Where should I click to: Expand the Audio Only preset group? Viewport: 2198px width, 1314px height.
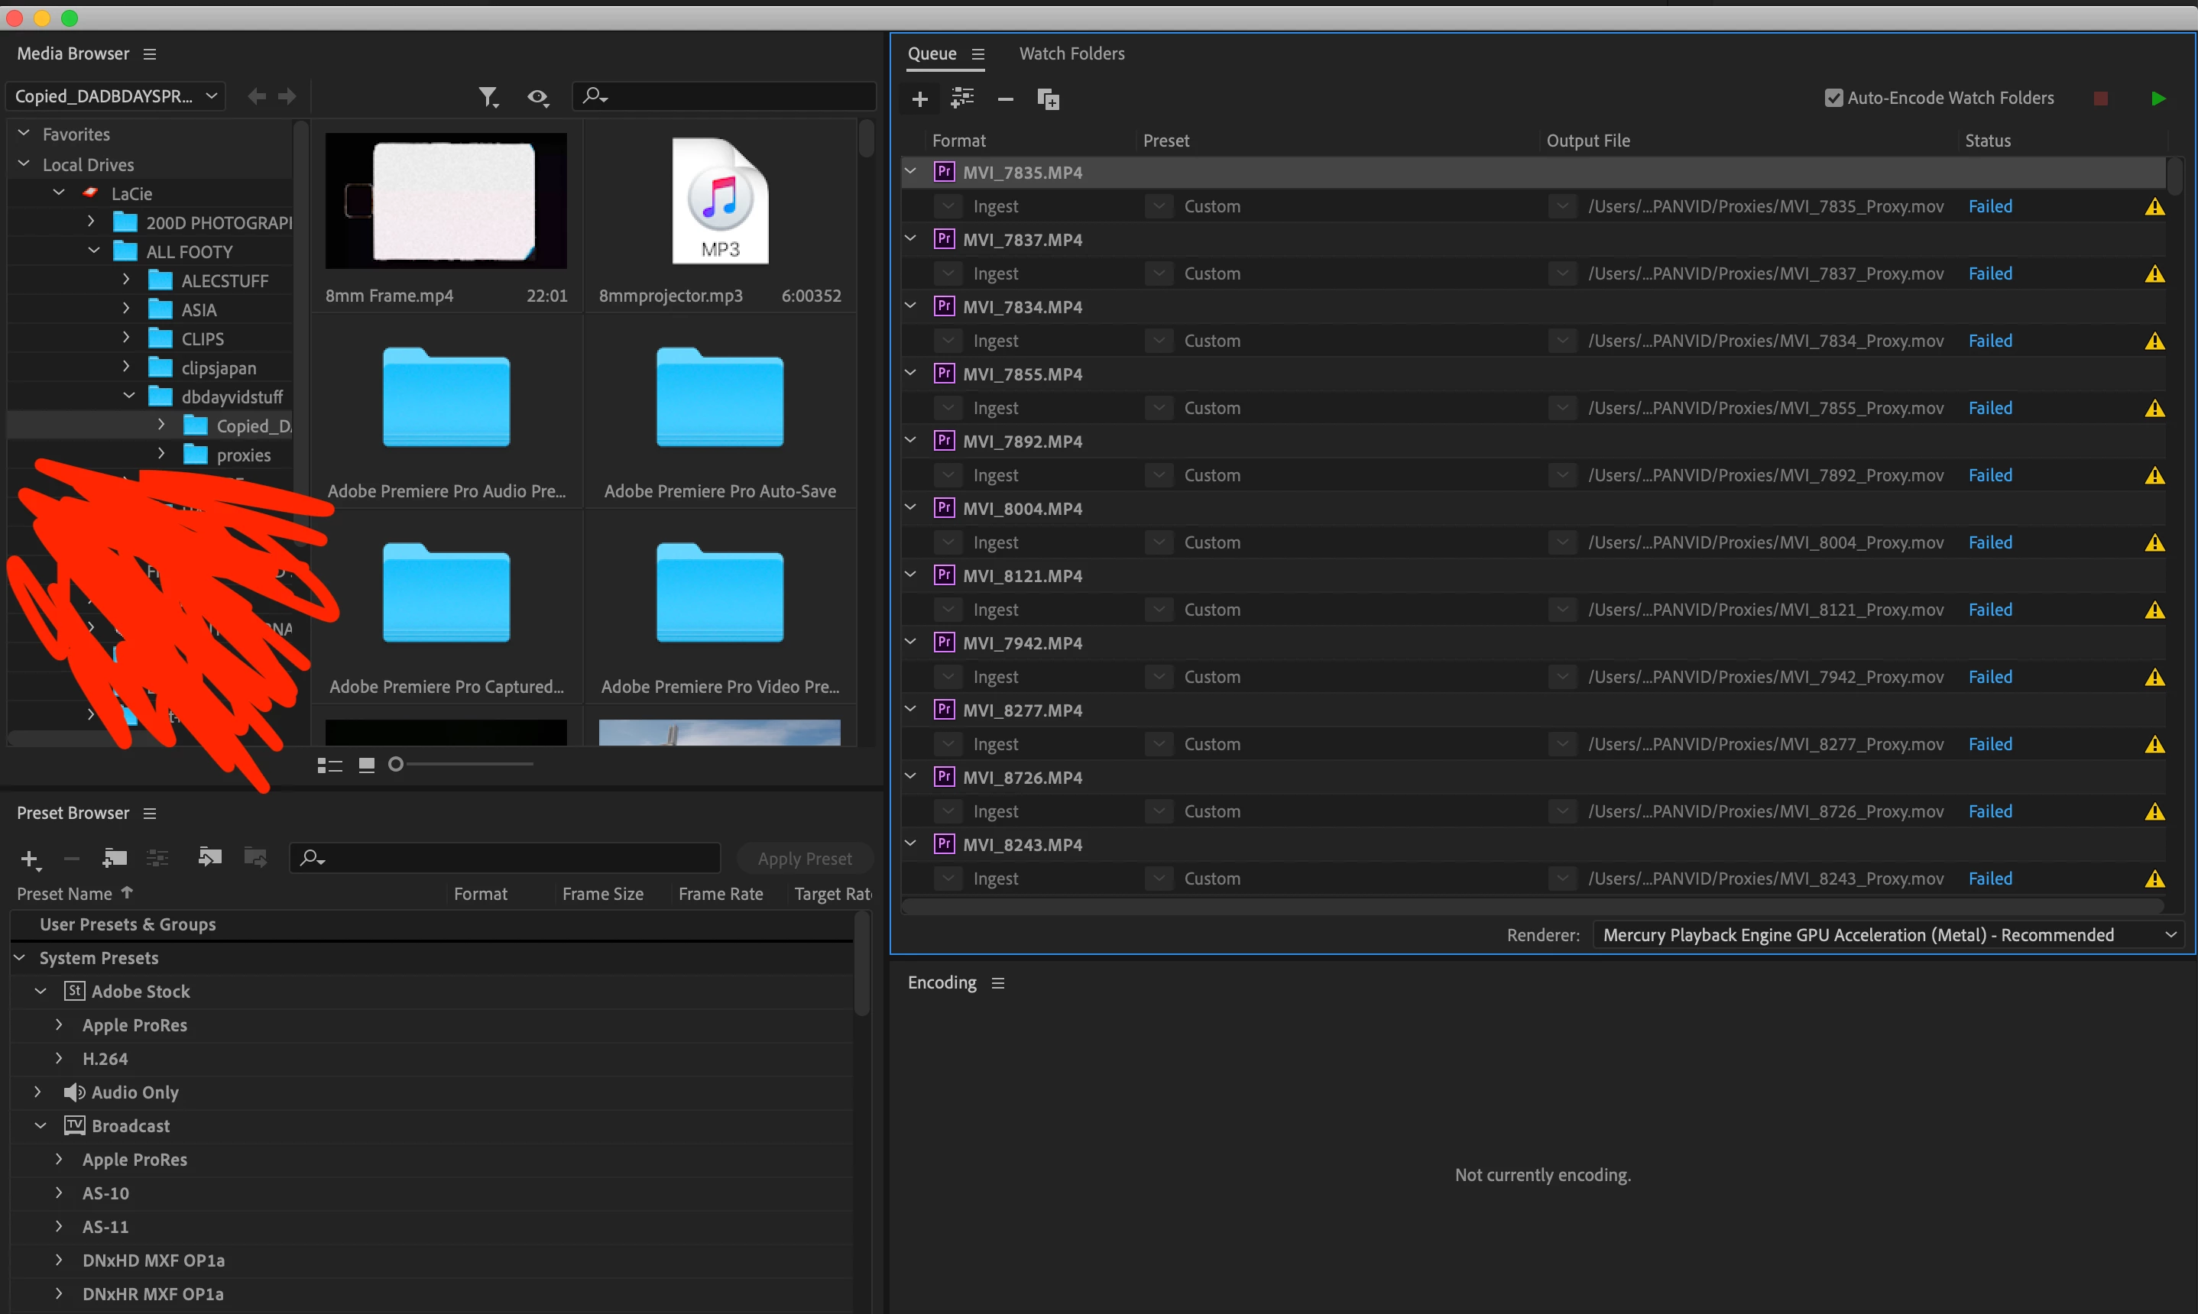38,1092
